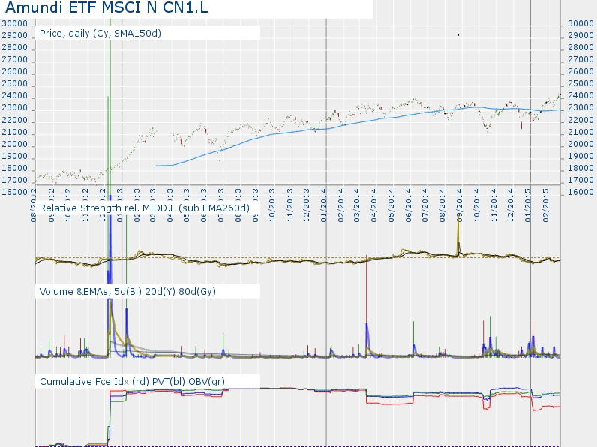The image size is (597, 447).
Task: Click 29000 on the left price axis
Action: click(x=15, y=36)
